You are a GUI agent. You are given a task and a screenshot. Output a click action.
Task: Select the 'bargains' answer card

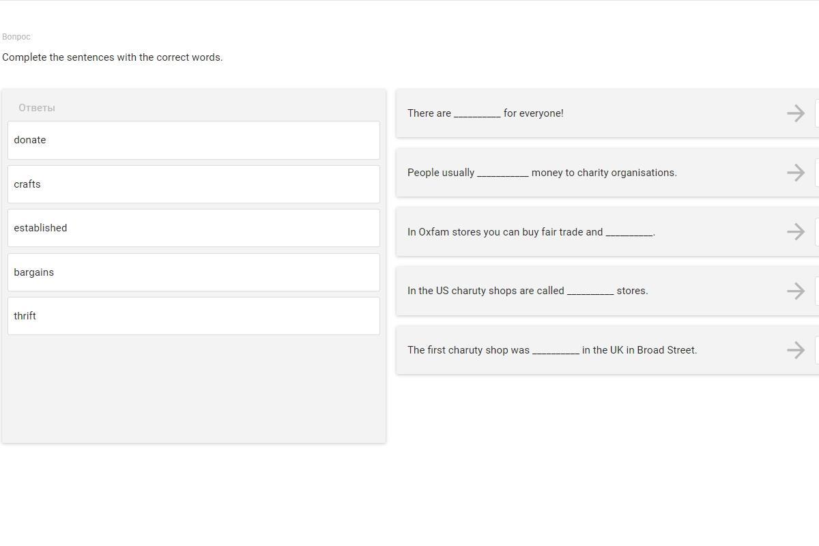(194, 272)
